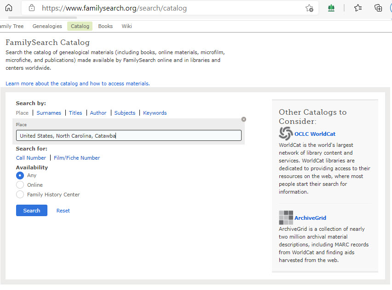Open Learn more about the catalog link
This screenshot has height=290, width=392.
coord(78,84)
